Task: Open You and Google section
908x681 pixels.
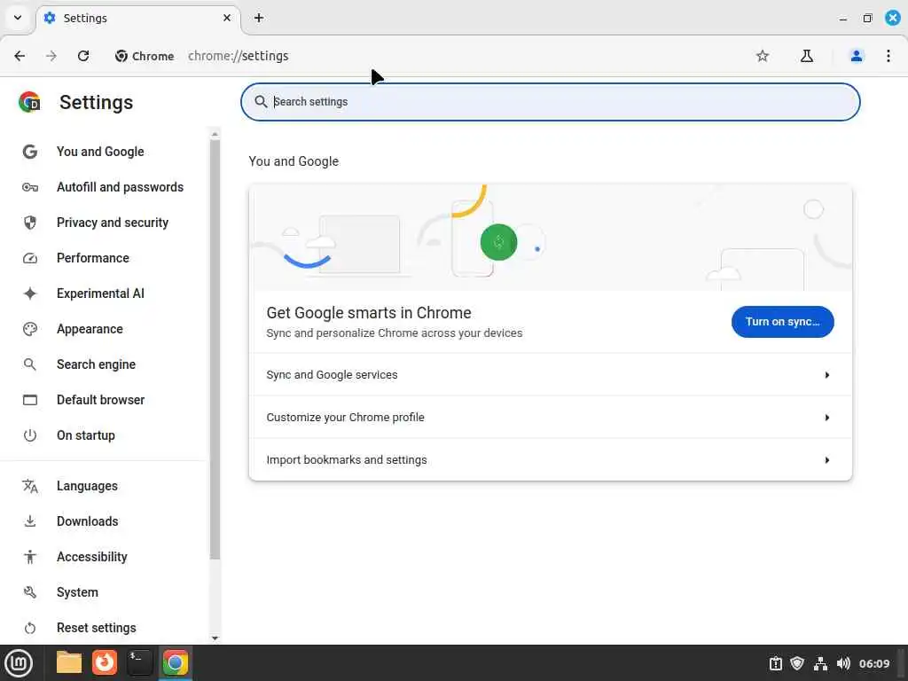Action: (x=100, y=152)
